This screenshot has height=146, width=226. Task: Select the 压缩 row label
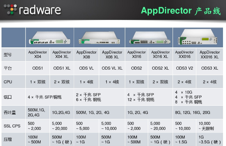[8, 140]
